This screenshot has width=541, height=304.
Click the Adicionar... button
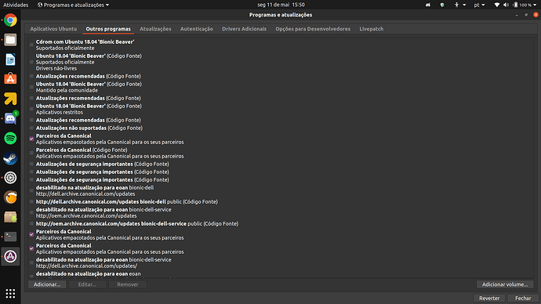point(47,284)
